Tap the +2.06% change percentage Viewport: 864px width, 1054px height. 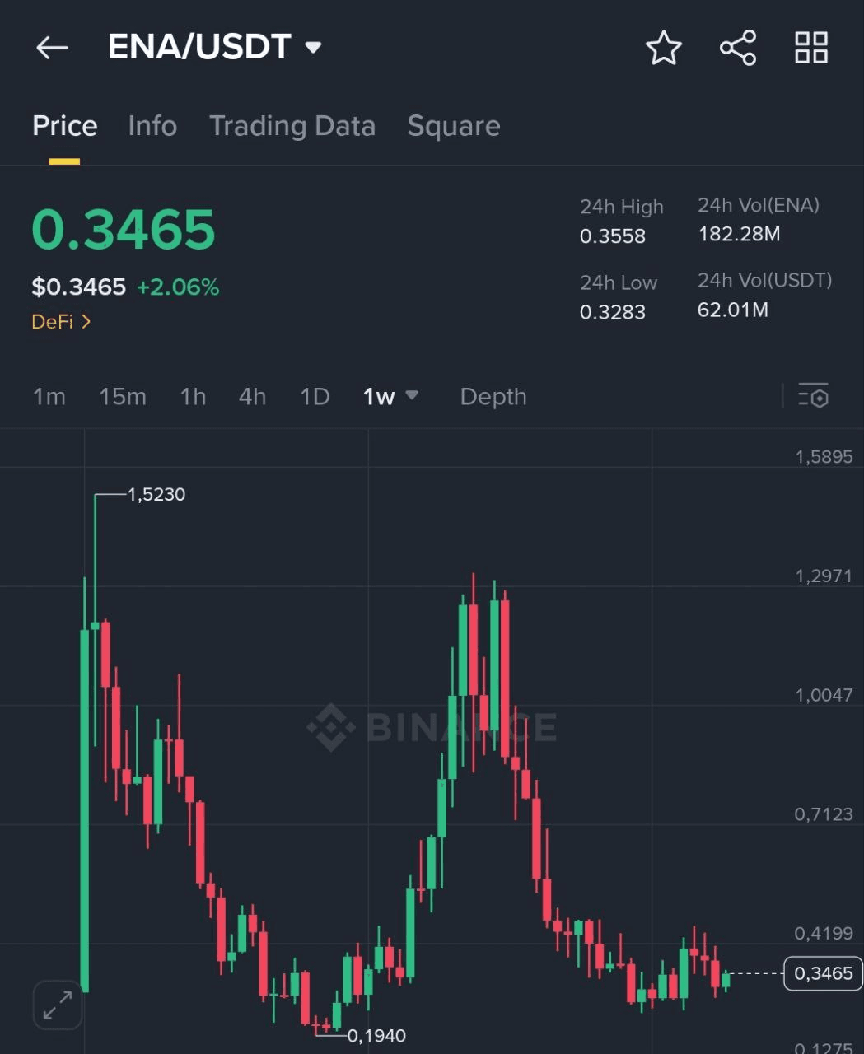click(178, 287)
